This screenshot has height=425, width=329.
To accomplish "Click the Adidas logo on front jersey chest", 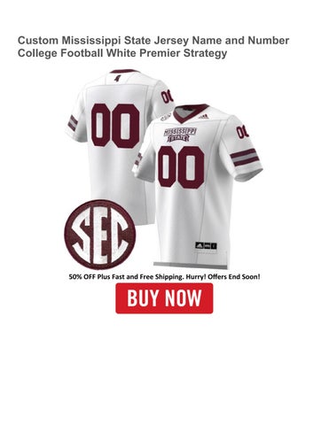I will point(203,117).
